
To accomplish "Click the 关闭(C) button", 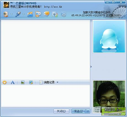I will click(61, 111).
